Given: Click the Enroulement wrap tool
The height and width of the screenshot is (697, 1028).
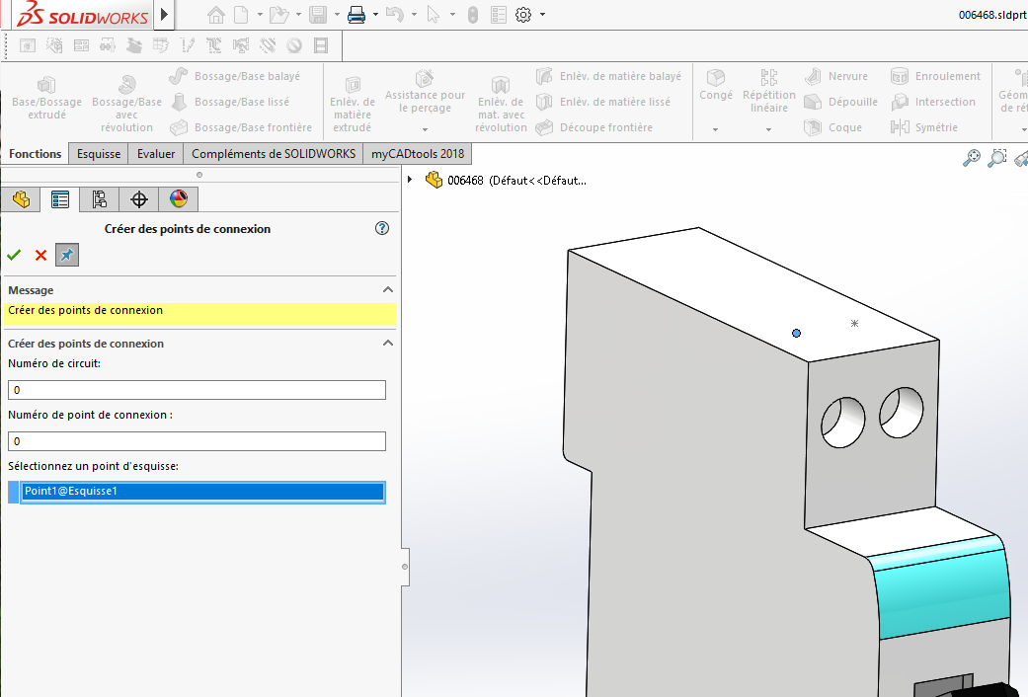Looking at the screenshot, I should tap(935, 76).
